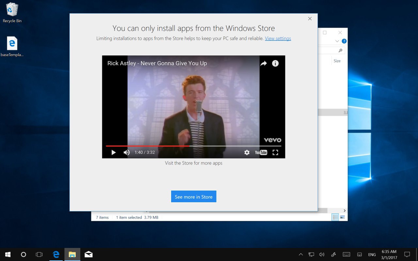Image resolution: width=418 pixels, height=261 pixels.
Task: Open the system volume tray icon
Action: (x=322, y=254)
